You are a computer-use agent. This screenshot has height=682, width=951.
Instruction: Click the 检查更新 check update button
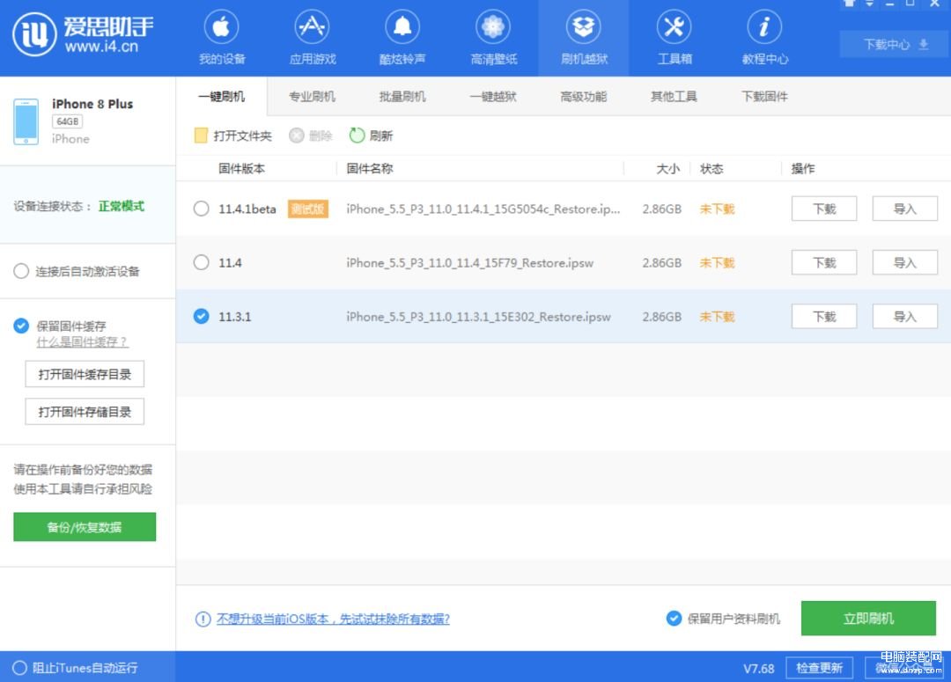820,668
